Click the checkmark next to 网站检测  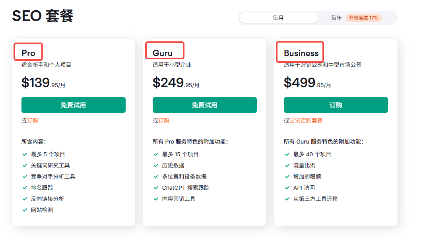pyautogui.click(x=24, y=210)
